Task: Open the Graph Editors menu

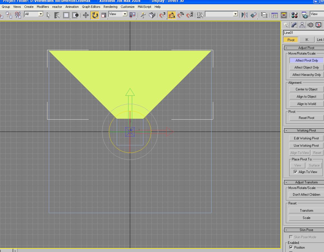Action: point(91,7)
